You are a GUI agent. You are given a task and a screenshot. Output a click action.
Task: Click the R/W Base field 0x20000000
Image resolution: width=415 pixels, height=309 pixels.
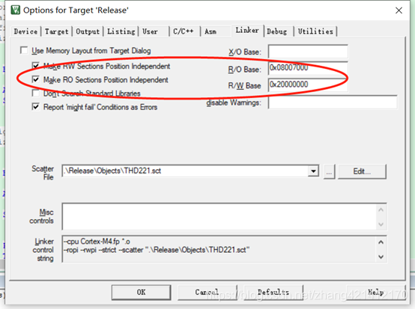coord(308,85)
